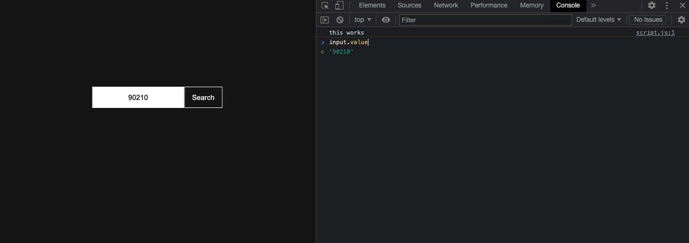Select the 'this works' log message
The height and width of the screenshot is (243, 689).
click(347, 33)
